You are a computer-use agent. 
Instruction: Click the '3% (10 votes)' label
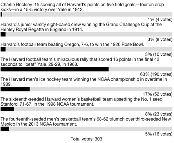click(x=159, y=54)
